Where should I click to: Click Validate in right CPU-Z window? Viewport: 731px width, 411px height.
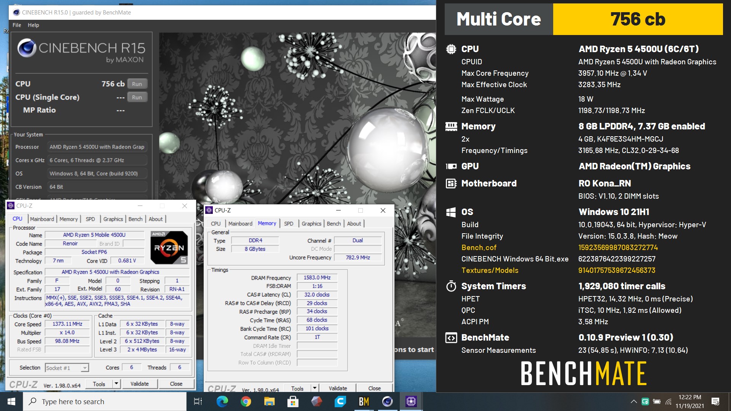pos(338,388)
